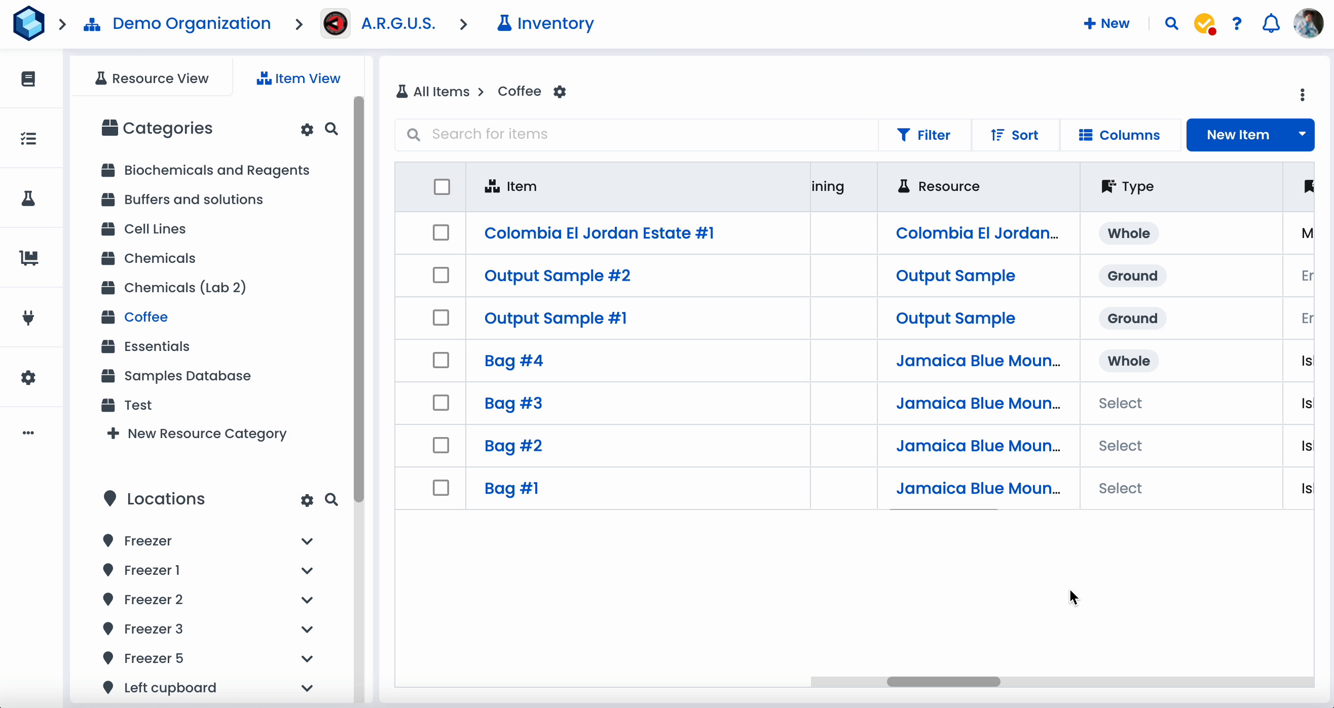Screen dimensions: 1334x708
Task: Click the Filter button
Action: tap(924, 135)
